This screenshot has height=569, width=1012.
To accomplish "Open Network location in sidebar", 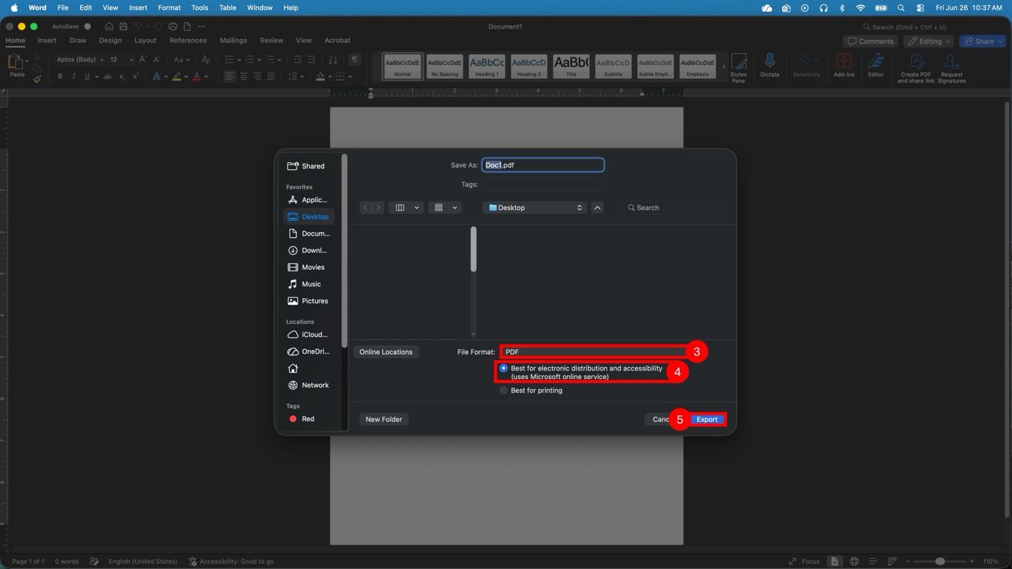I will coord(309,386).
